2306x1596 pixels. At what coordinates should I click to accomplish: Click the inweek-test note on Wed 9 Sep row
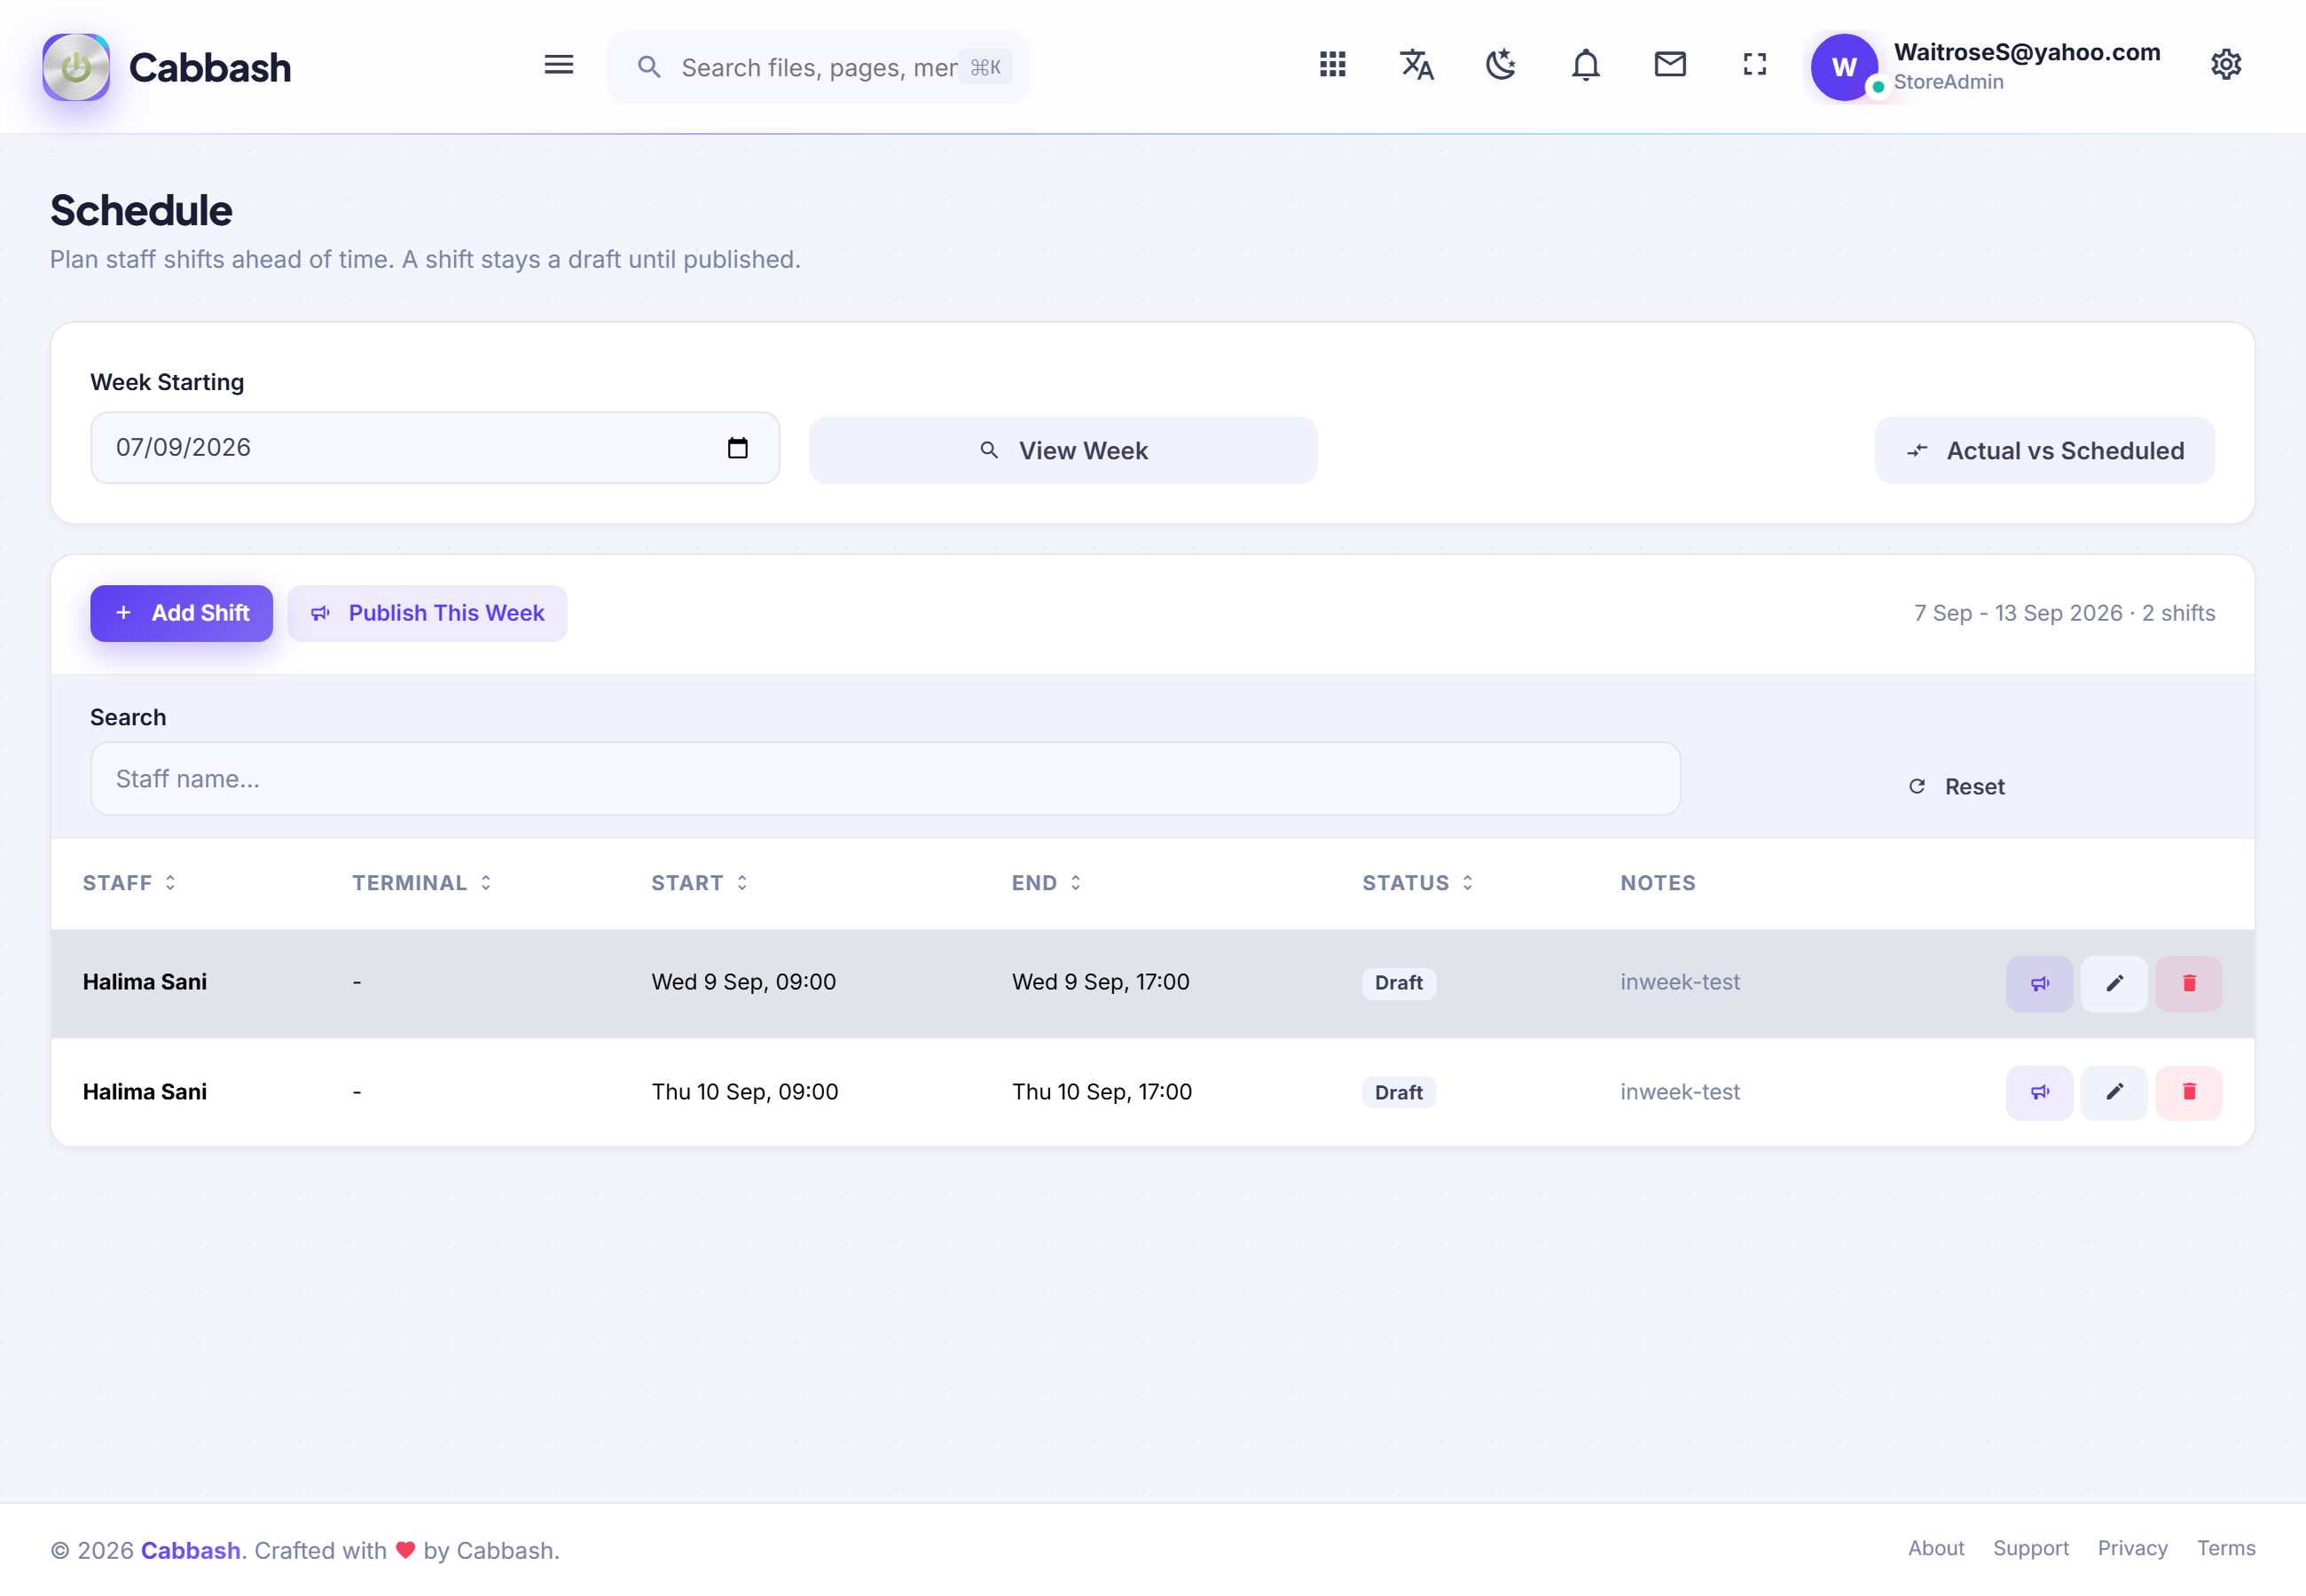pyautogui.click(x=1680, y=982)
